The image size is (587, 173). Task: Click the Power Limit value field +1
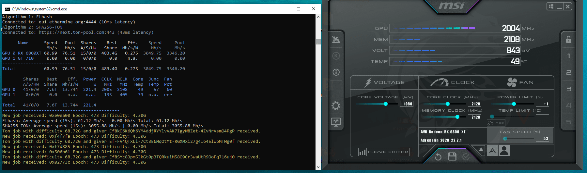point(543,104)
